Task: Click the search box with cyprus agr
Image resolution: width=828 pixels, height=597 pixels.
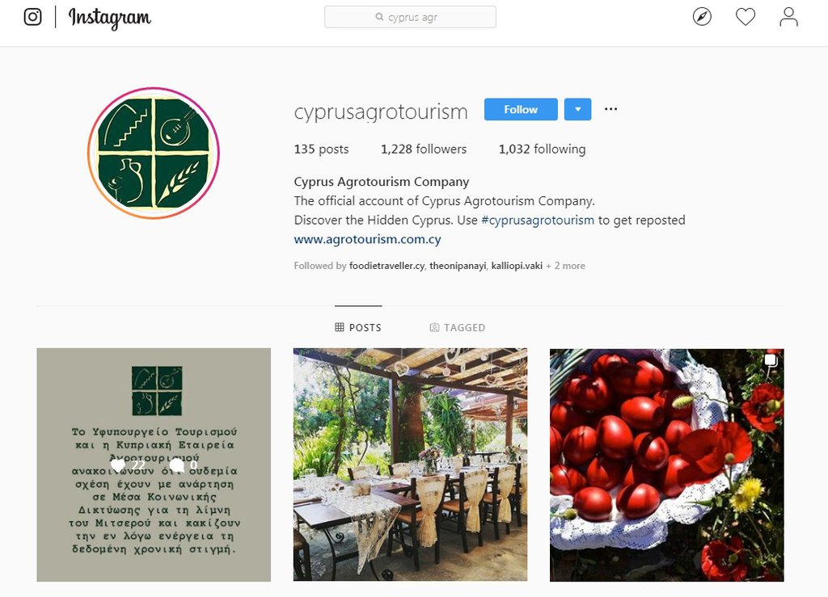Action: coord(410,17)
